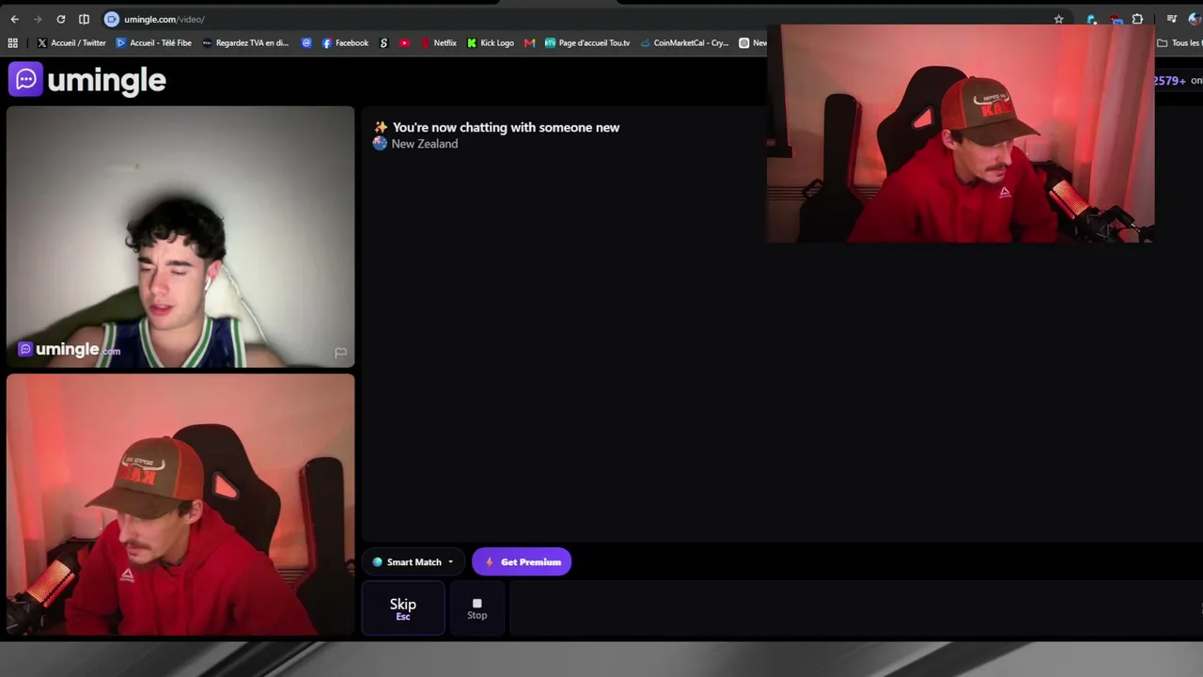Open the Kick Logo bookmark
The width and height of the screenshot is (1203, 677).
pyautogui.click(x=491, y=42)
